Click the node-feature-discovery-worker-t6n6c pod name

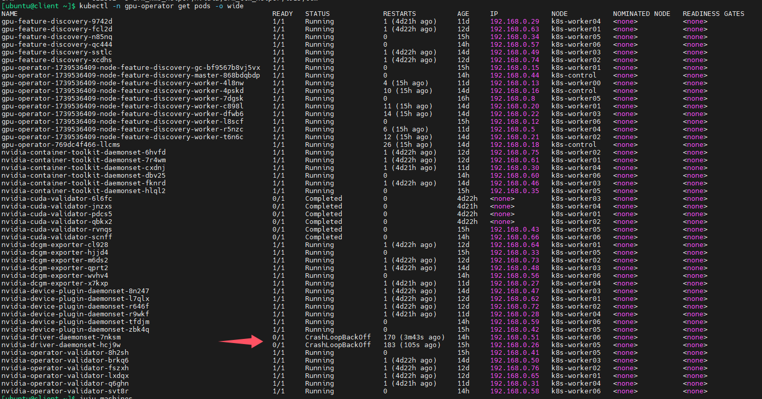pyautogui.click(x=122, y=137)
